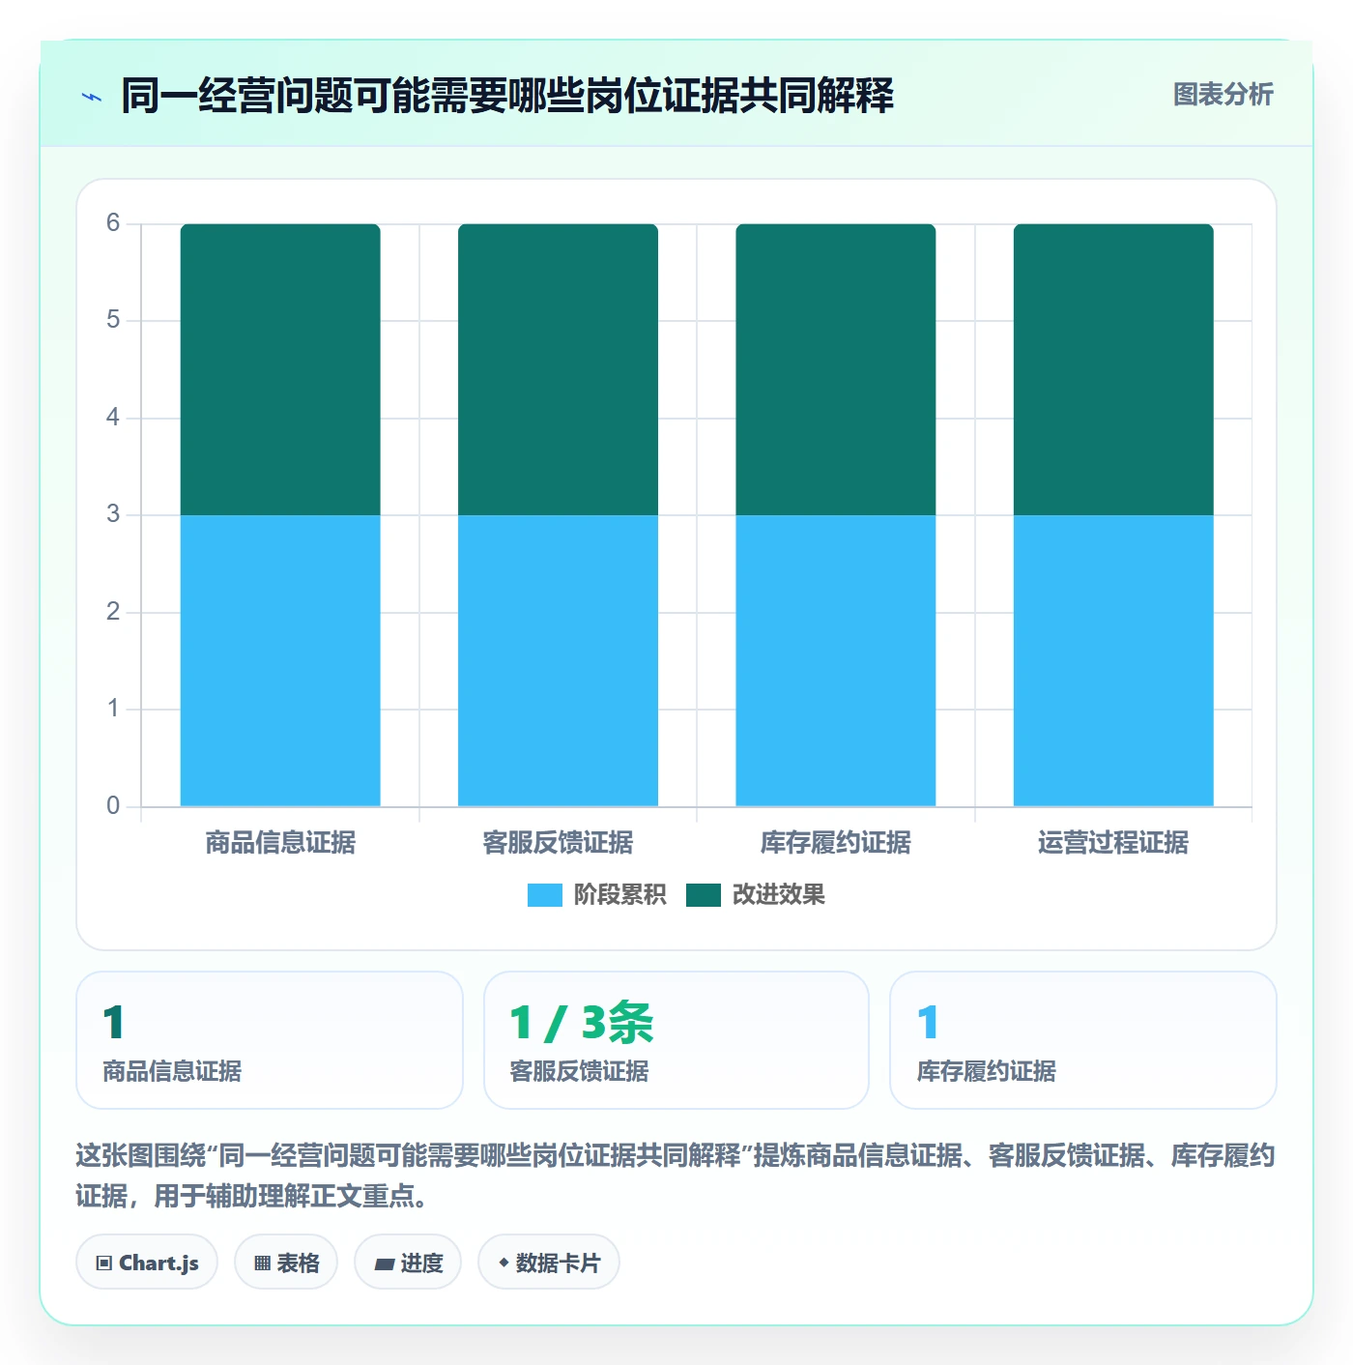Click the 运营过程证据 x-axis label

[1113, 843]
